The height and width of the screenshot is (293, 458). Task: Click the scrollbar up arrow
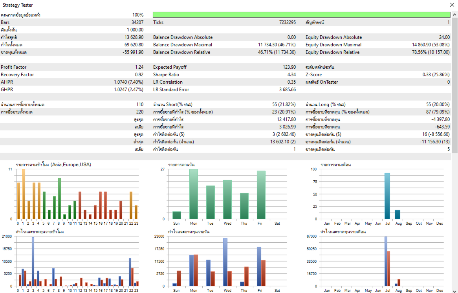pos(455,15)
